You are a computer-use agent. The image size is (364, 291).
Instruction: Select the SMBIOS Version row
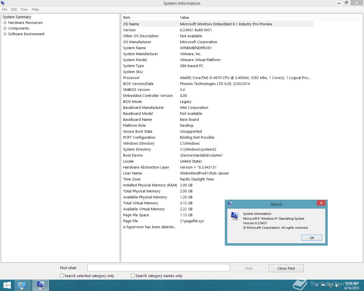coord(218,90)
